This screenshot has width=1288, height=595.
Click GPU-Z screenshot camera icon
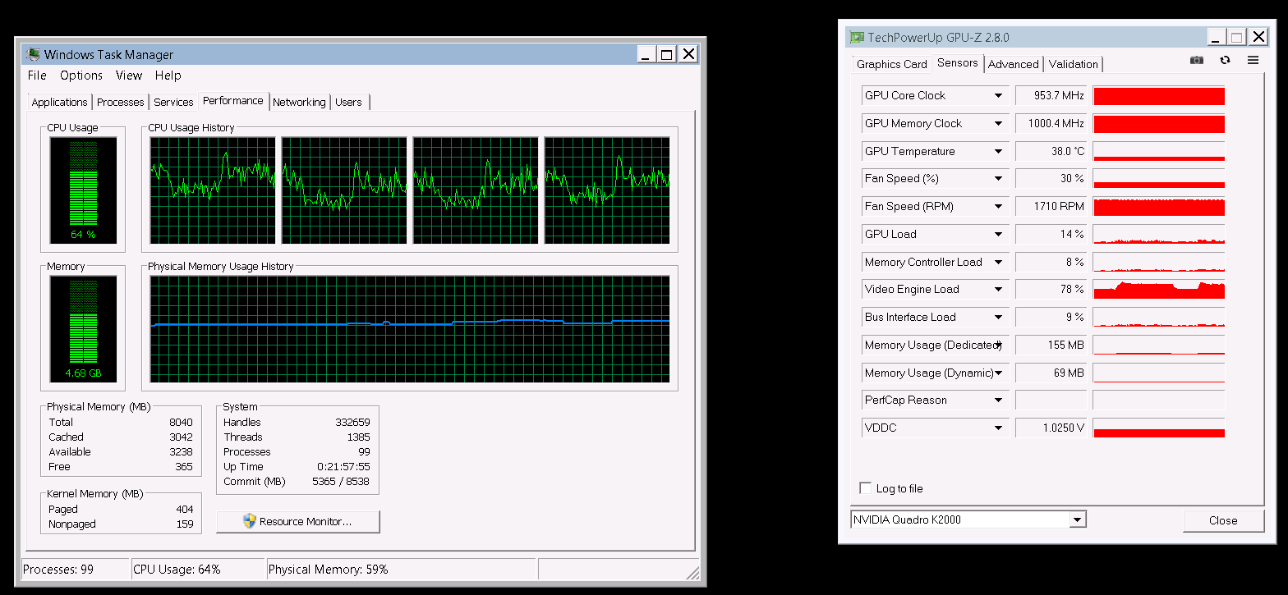(x=1197, y=60)
